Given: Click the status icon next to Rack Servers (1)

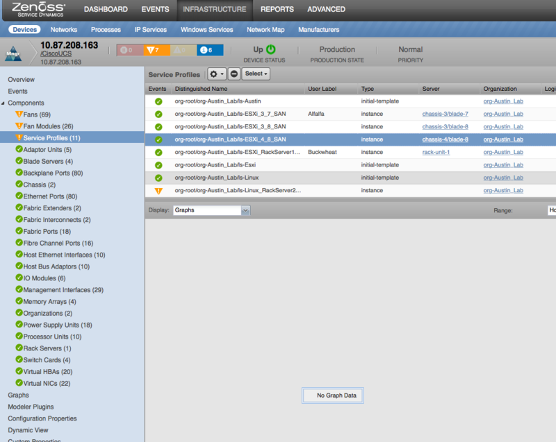Looking at the screenshot, I should [19, 348].
